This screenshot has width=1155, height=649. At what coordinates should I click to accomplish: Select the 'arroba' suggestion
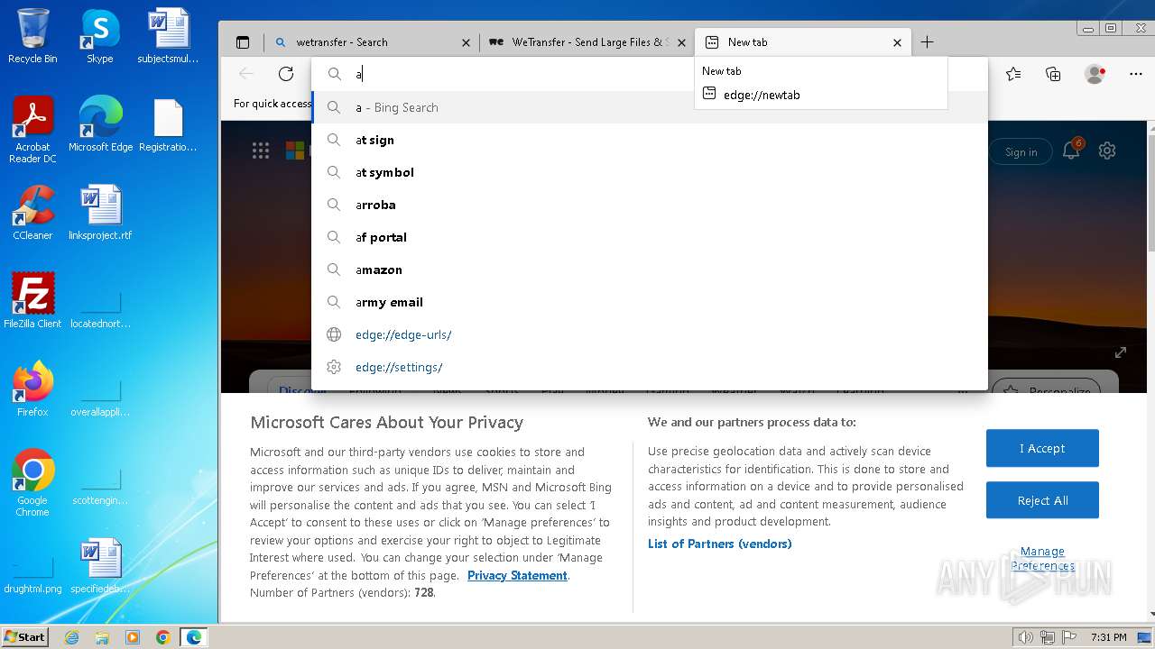(x=650, y=205)
